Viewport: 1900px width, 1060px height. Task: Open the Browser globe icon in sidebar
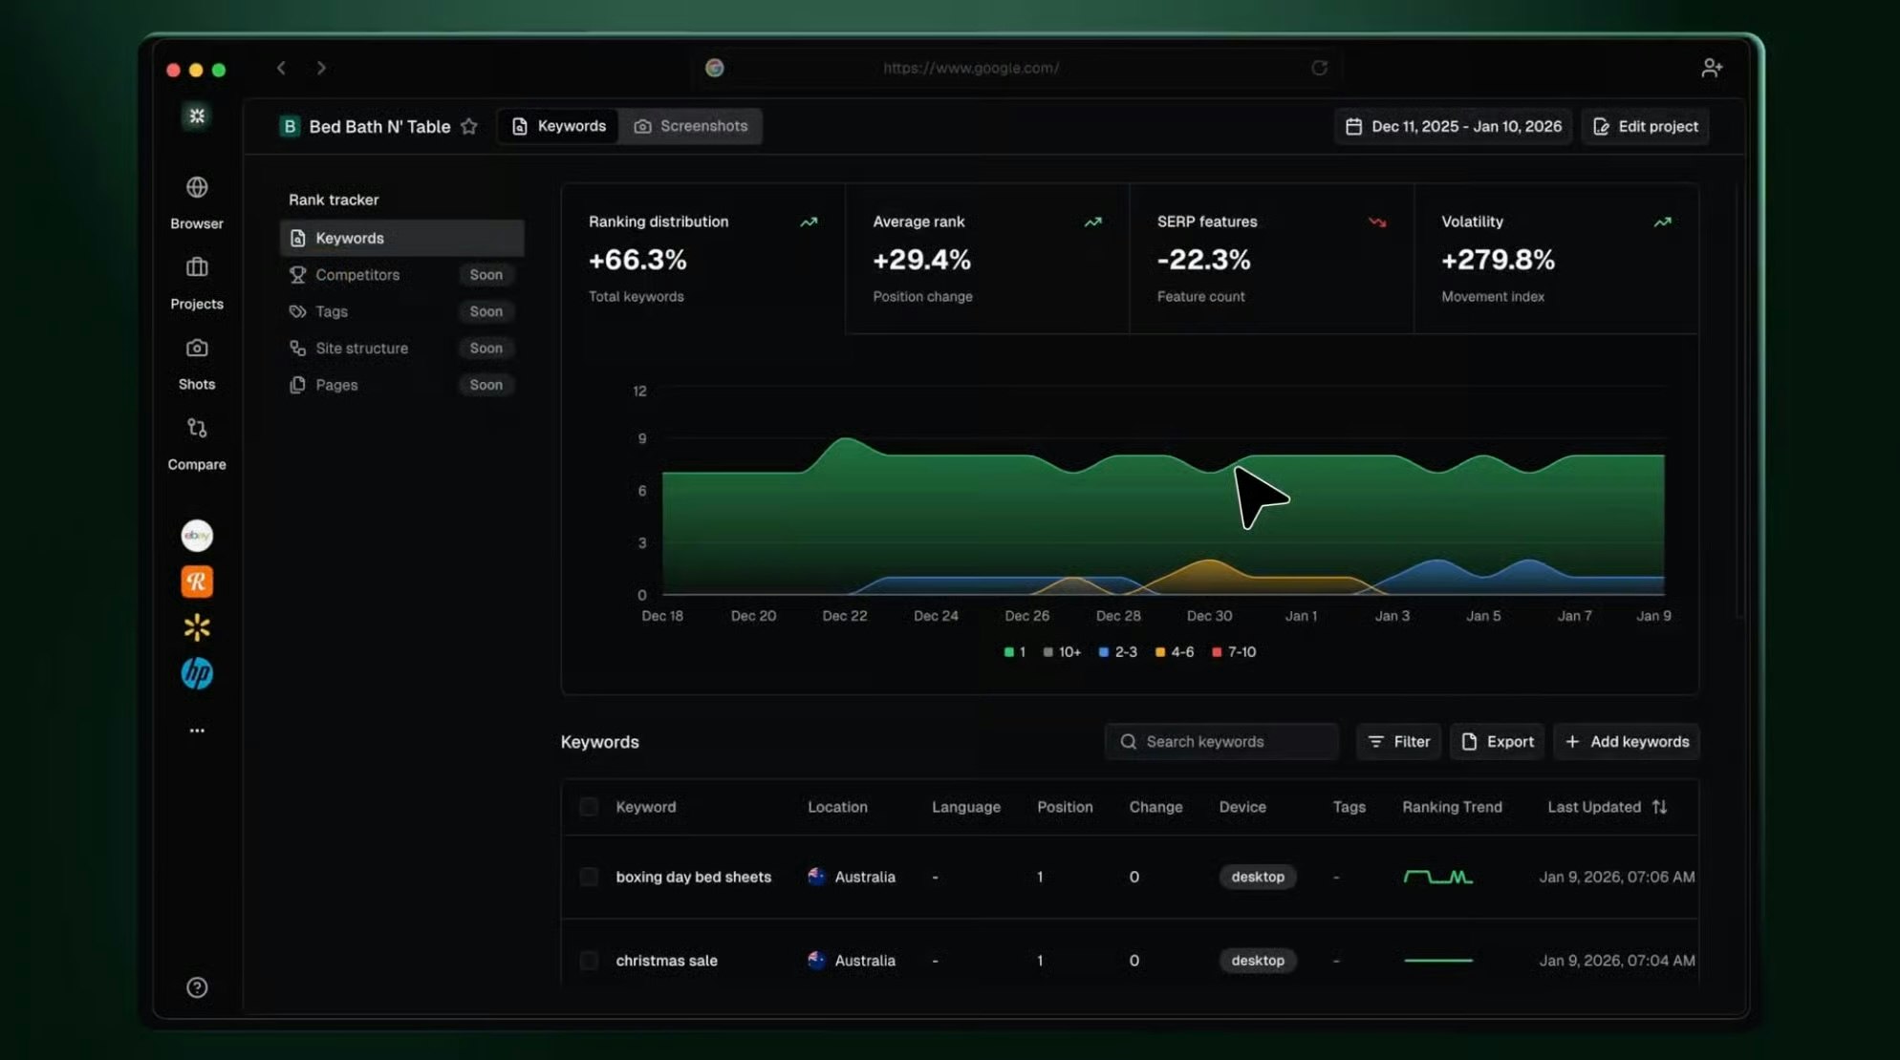pos(197,187)
